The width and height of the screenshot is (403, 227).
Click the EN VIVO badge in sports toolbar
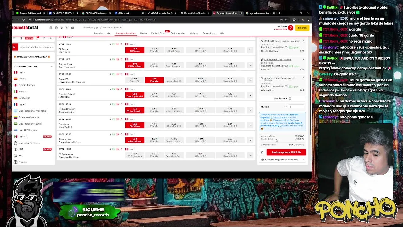[x=29, y=38]
